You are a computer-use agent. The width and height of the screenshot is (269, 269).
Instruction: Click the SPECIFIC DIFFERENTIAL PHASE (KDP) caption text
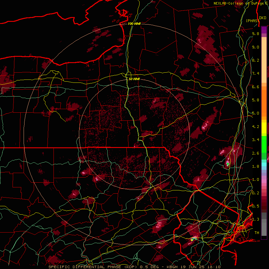93,267
